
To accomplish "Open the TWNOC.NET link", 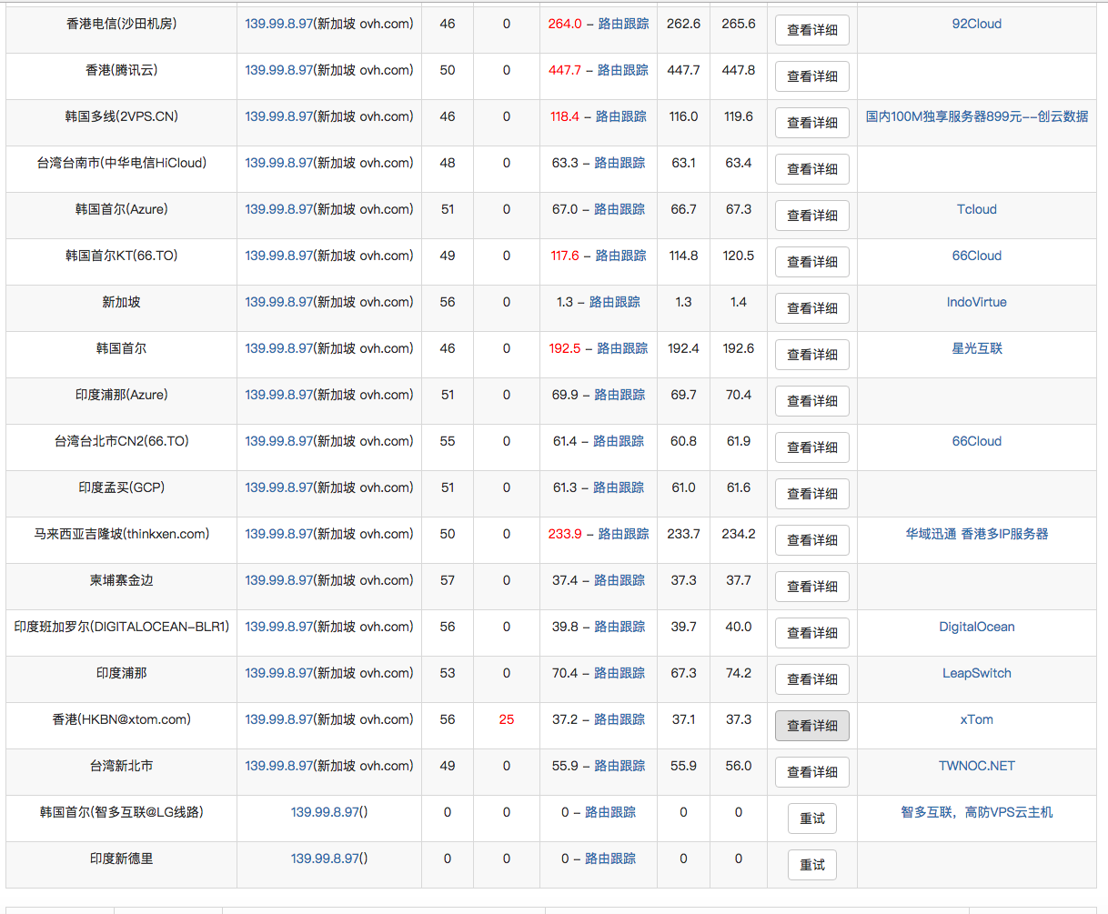I will pyautogui.click(x=976, y=766).
